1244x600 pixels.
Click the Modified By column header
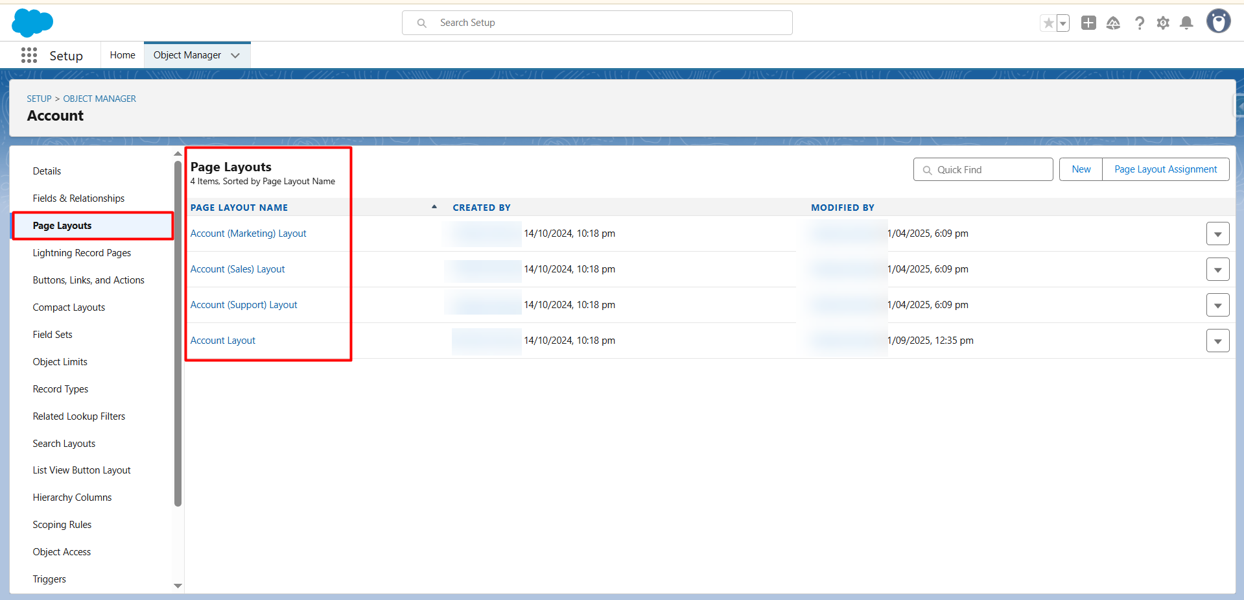pos(843,208)
